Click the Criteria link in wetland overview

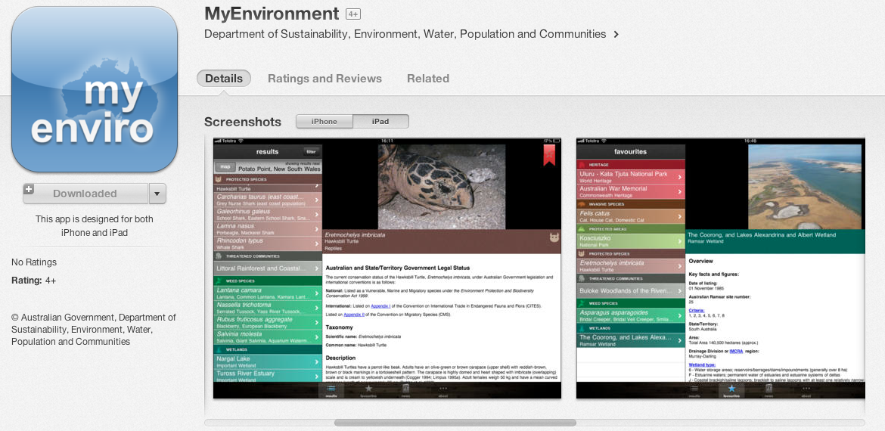(x=696, y=310)
